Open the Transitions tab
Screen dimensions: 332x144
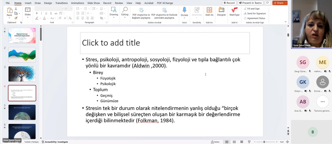pyautogui.click(x=61, y=3)
